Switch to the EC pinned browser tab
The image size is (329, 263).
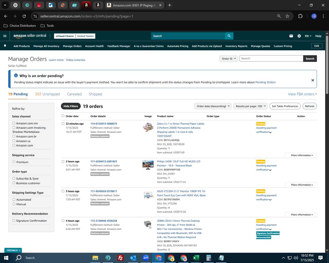(x=74, y=5)
